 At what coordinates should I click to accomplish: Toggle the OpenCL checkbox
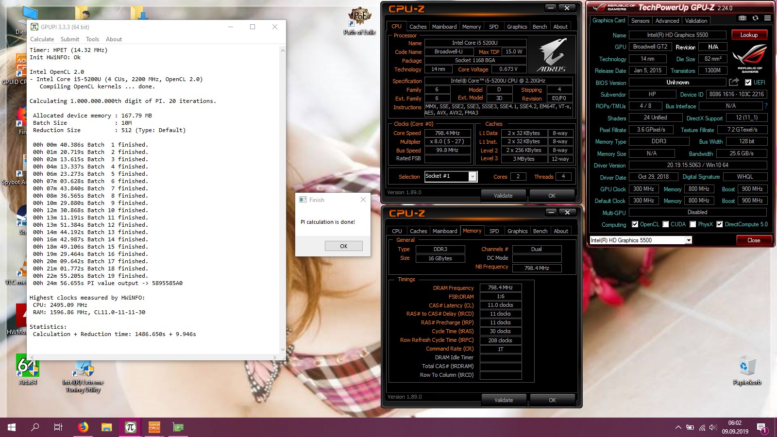635,224
